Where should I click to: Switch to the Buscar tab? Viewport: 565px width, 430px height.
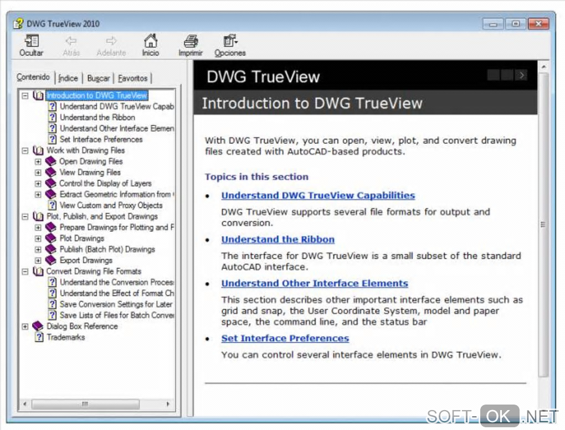(99, 78)
